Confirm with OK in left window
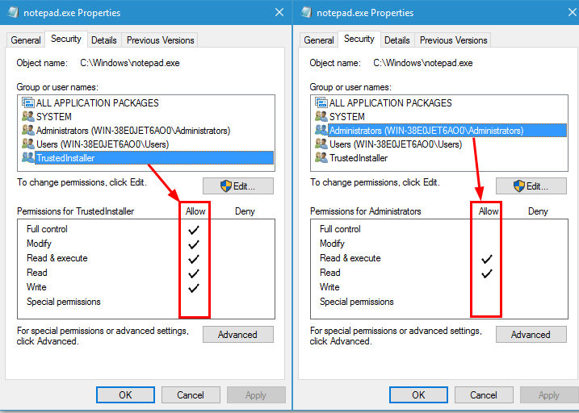This screenshot has height=413, width=579. pos(125,395)
